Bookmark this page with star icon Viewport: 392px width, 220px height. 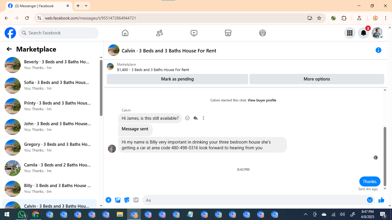click(319, 18)
